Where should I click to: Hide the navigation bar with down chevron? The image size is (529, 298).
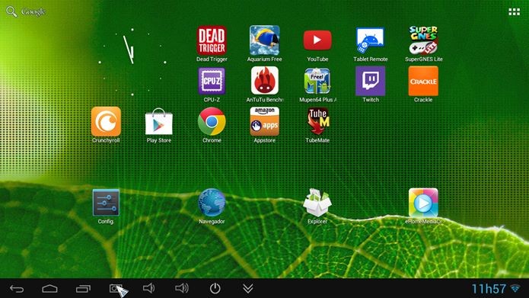coord(248,288)
